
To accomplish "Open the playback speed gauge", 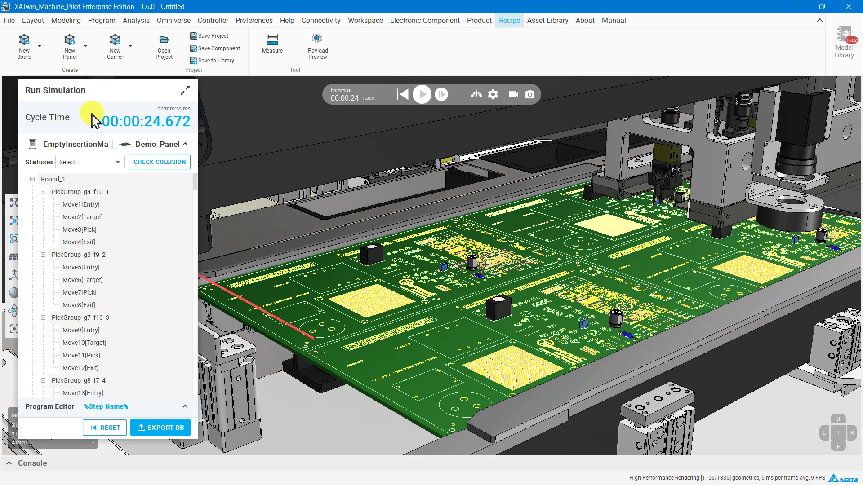I will coord(476,94).
